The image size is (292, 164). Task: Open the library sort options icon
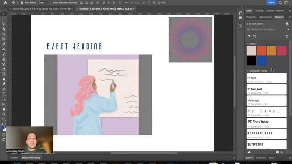point(255,36)
